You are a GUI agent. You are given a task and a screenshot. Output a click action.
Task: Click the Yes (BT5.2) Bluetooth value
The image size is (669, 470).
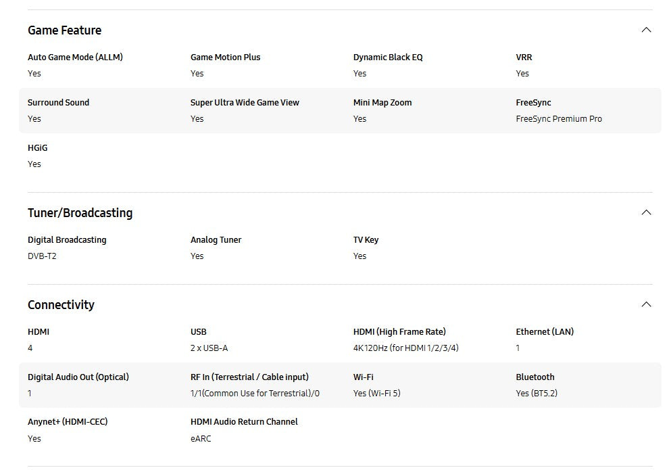pos(536,394)
